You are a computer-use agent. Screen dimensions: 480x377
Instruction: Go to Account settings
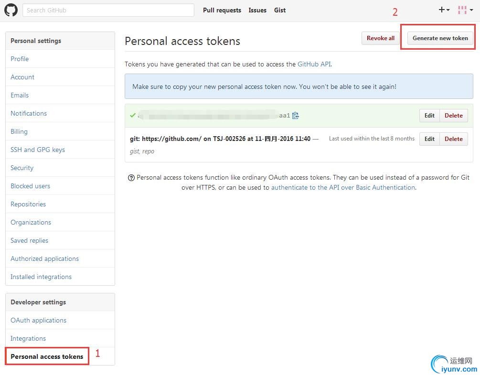pos(60,77)
